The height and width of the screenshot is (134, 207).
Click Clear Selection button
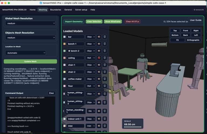pos(94,22)
